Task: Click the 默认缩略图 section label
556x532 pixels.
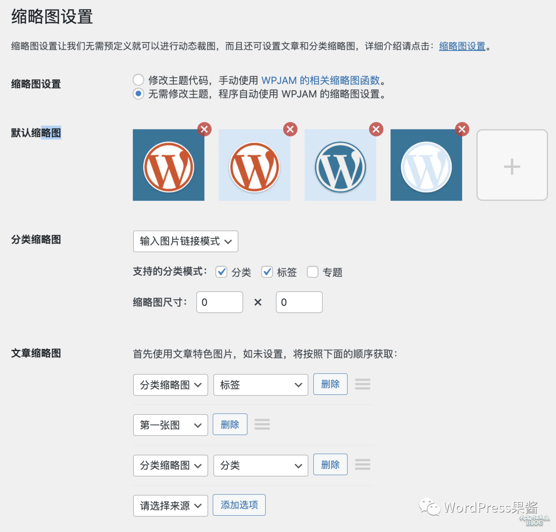Action: tap(36, 133)
